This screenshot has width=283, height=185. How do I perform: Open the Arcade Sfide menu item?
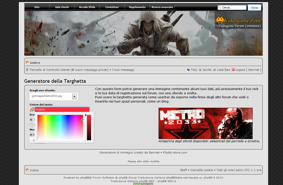pyautogui.click(x=87, y=7)
